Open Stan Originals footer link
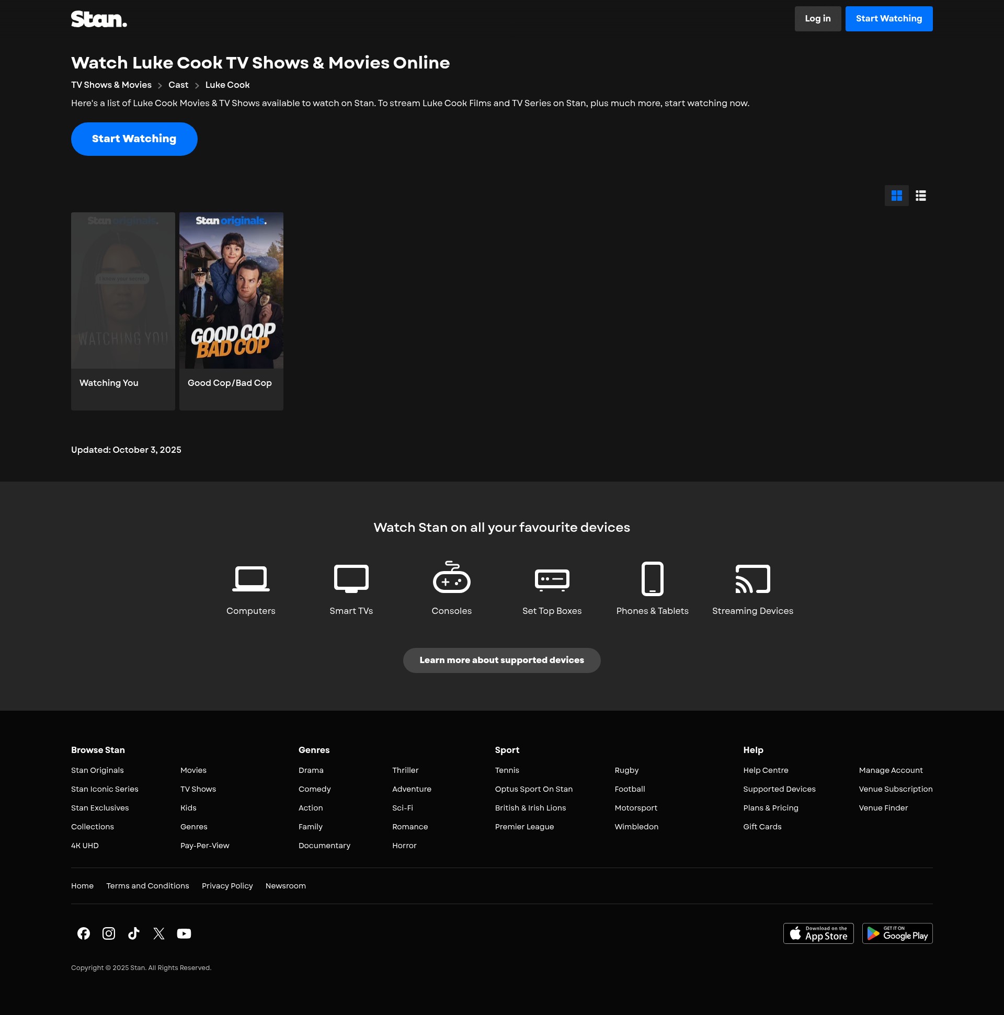The width and height of the screenshot is (1004, 1015). (97, 770)
